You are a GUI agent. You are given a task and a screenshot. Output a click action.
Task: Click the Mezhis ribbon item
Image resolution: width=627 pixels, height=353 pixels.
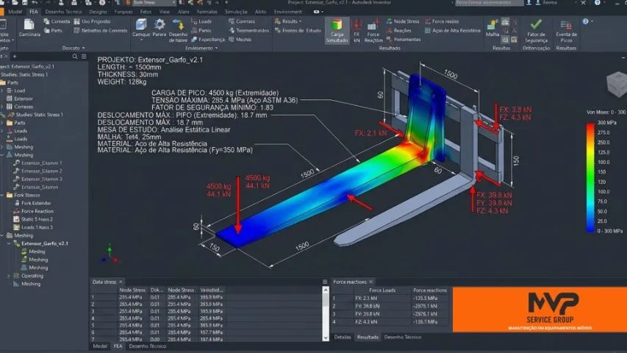pyautogui.click(x=240, y=40)
